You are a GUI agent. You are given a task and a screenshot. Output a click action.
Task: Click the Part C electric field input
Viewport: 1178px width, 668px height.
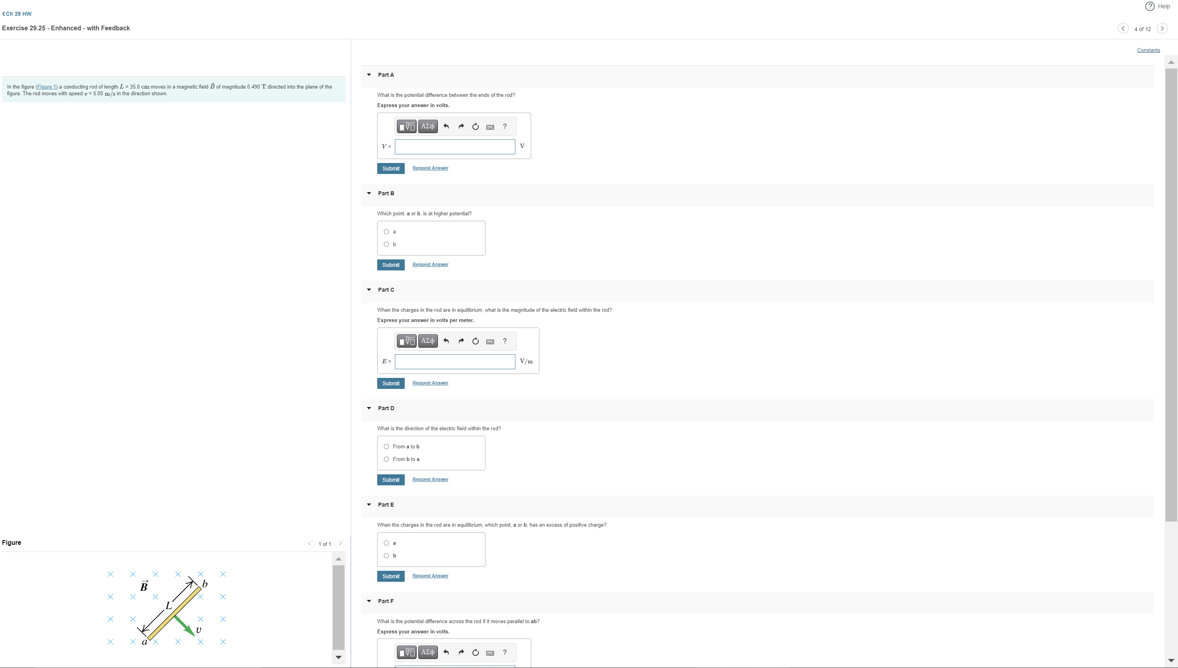point(454,362)
